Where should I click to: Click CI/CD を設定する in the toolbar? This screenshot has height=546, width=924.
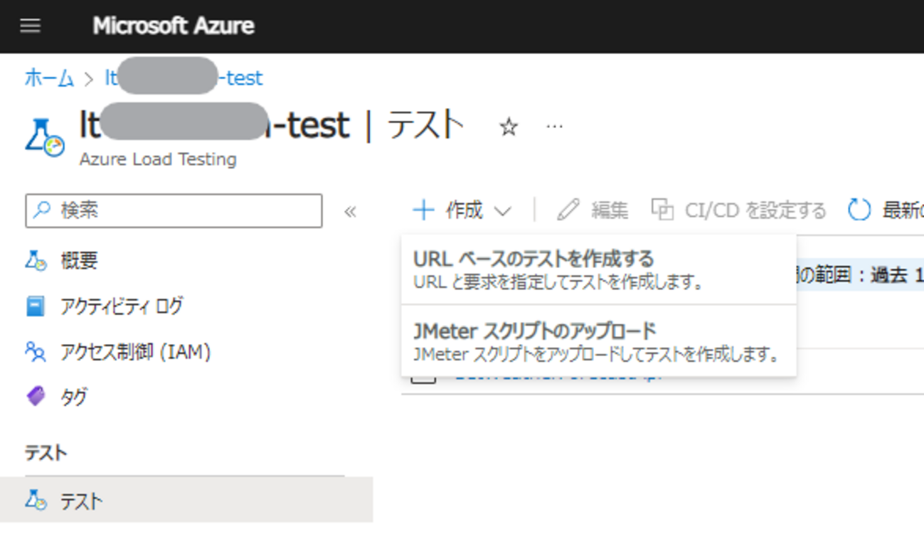tap(739, 210)
